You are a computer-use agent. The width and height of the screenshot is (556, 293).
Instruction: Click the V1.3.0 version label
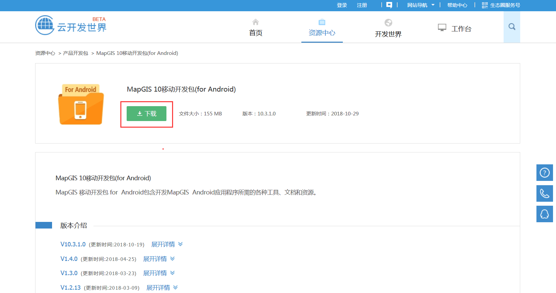tap(69, 273)
